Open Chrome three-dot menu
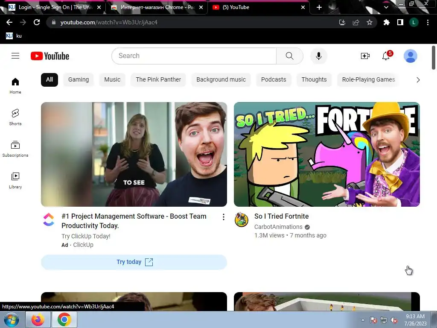Image resolution: width=437 pixels, height=328 pixels. tap(428, 22)
